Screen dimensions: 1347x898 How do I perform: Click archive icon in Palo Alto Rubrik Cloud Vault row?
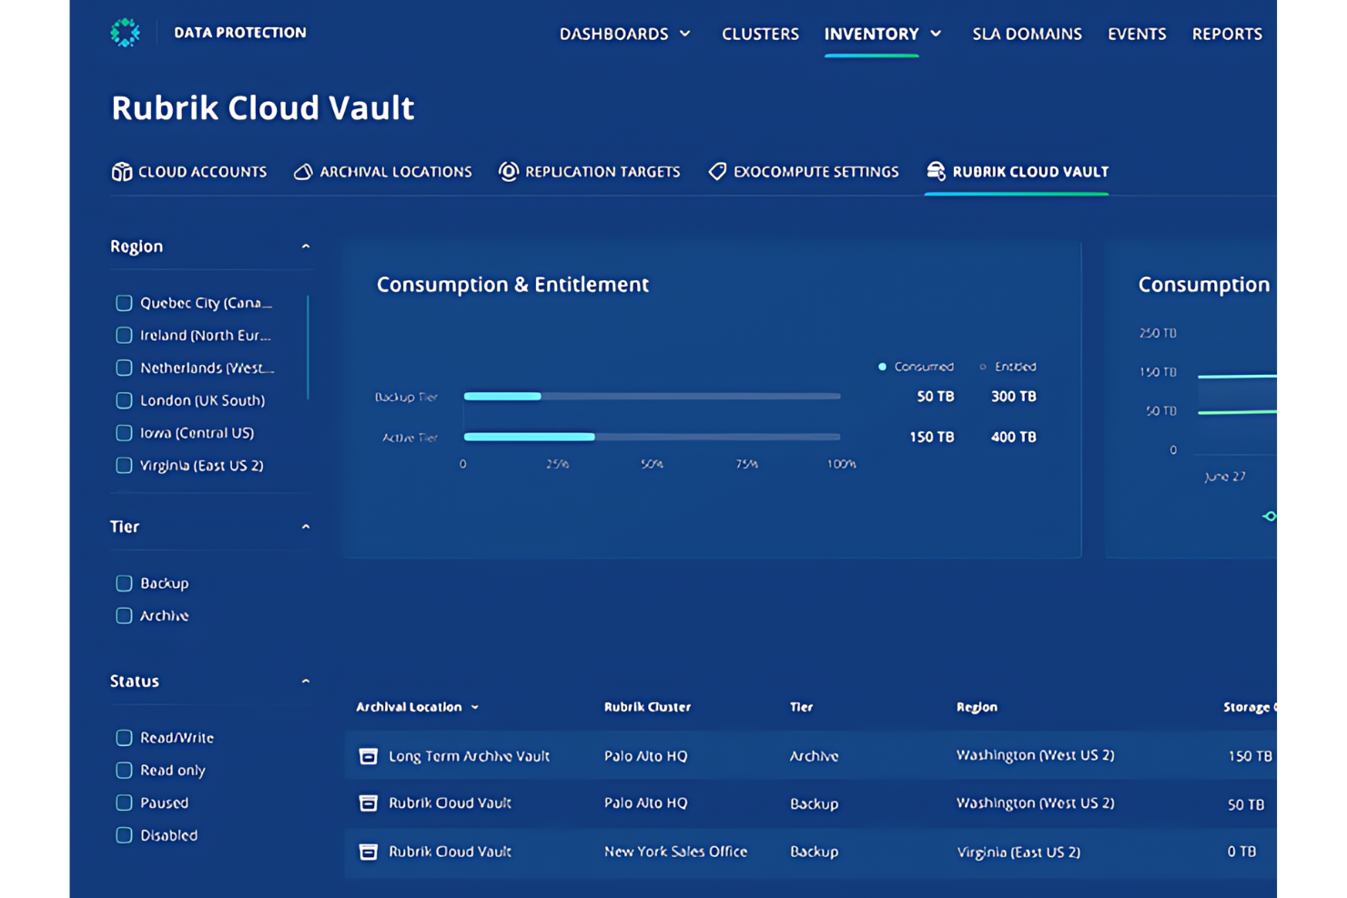pyautogui.click(x=369, y=803)
